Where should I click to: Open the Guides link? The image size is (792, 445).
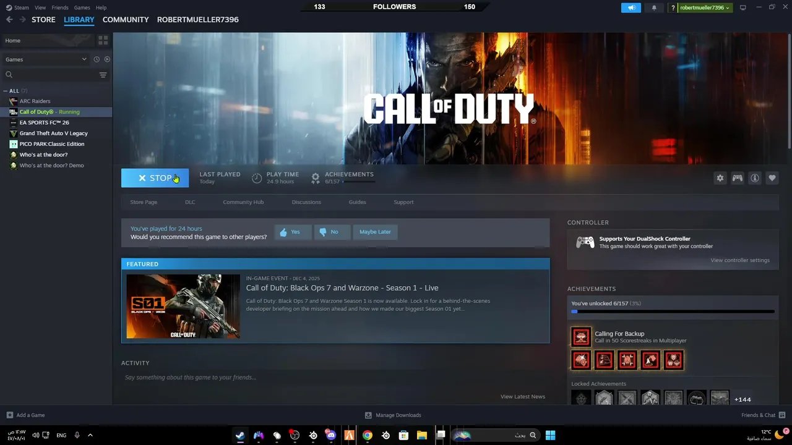pyautogui.click(x=357, y=202)
